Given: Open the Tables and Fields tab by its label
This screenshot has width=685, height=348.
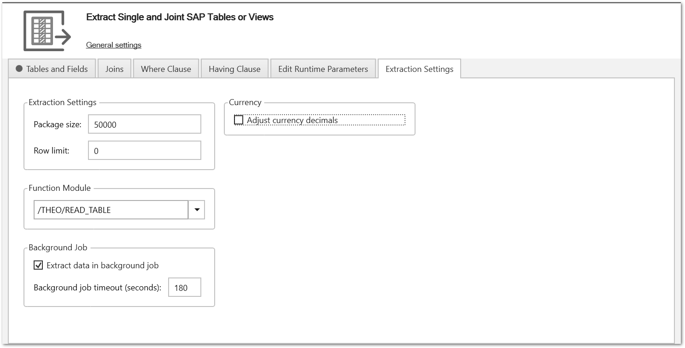Looking at the screenshot, I should (57, 69).
